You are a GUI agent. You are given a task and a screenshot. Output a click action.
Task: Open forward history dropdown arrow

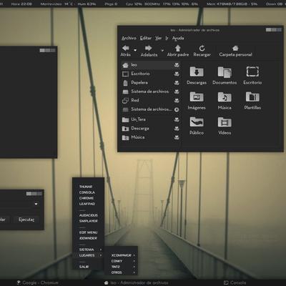point(162,50)
